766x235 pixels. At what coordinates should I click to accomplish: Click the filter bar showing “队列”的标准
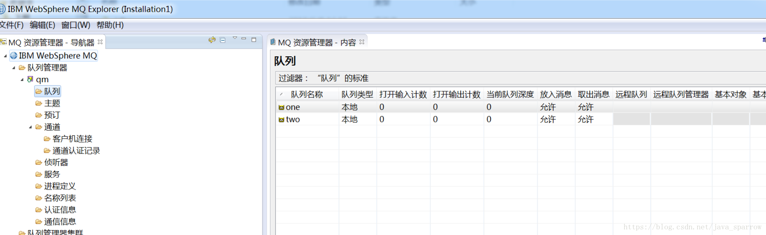[520, 78]
